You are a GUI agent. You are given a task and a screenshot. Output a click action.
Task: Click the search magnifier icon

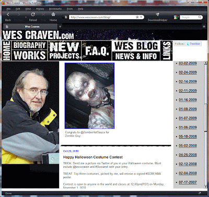(200, 17)
